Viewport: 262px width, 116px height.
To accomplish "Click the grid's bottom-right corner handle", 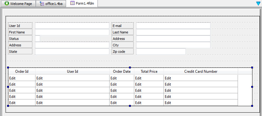I will [x=252, y=106].
